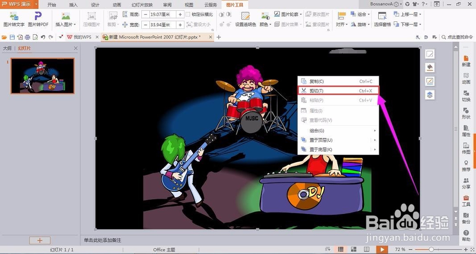Open 帮助 help in right sidebar
Screen dimensions: 476x254
coord(466,235)
